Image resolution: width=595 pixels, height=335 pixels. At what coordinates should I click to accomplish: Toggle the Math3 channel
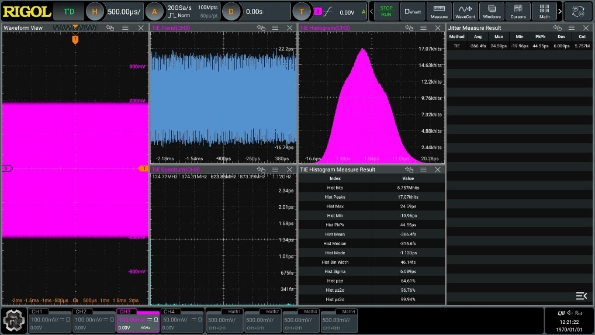301,320
